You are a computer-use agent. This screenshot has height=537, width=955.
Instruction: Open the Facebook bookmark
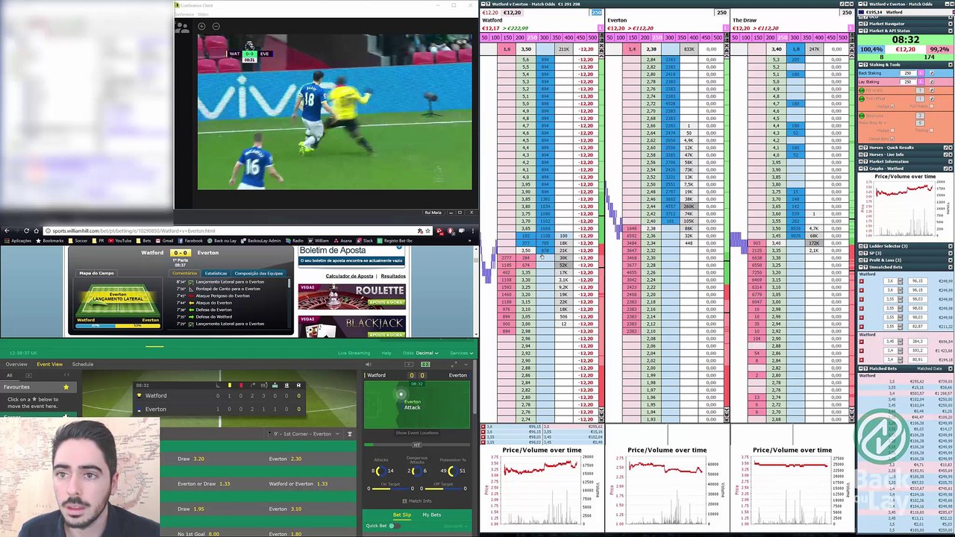190,241
